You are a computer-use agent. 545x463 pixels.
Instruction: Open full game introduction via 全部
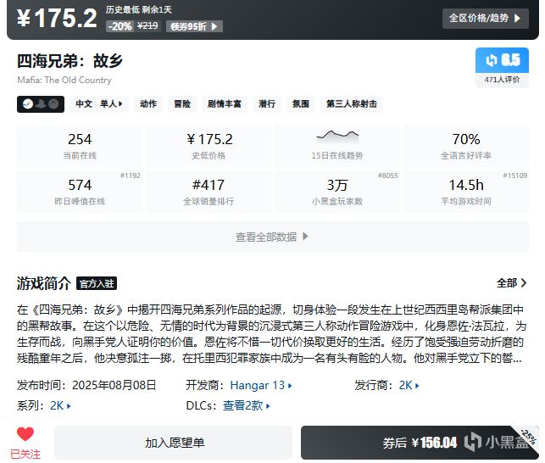(512, 283)
